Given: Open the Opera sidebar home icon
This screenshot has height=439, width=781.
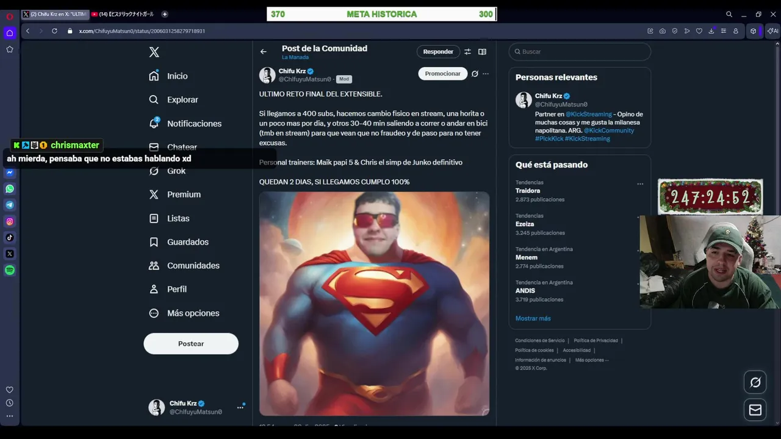Looking at the screenshot, I should click(x=10, y=33).
